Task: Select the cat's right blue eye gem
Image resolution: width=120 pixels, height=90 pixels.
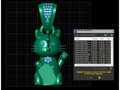Action: coord(53,44)
